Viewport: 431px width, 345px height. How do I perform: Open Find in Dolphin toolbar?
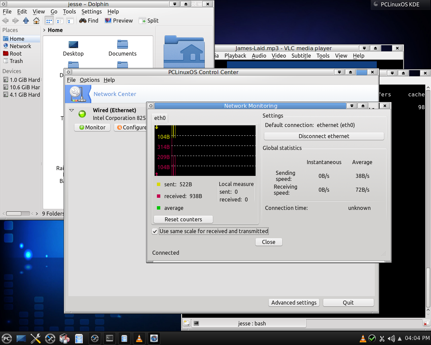(89, 21)
